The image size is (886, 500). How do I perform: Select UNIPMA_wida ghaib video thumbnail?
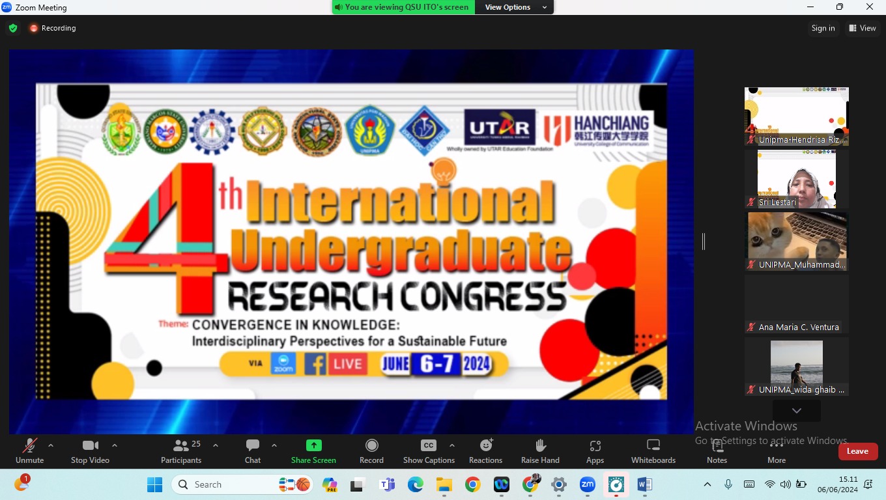click(797, 367)
